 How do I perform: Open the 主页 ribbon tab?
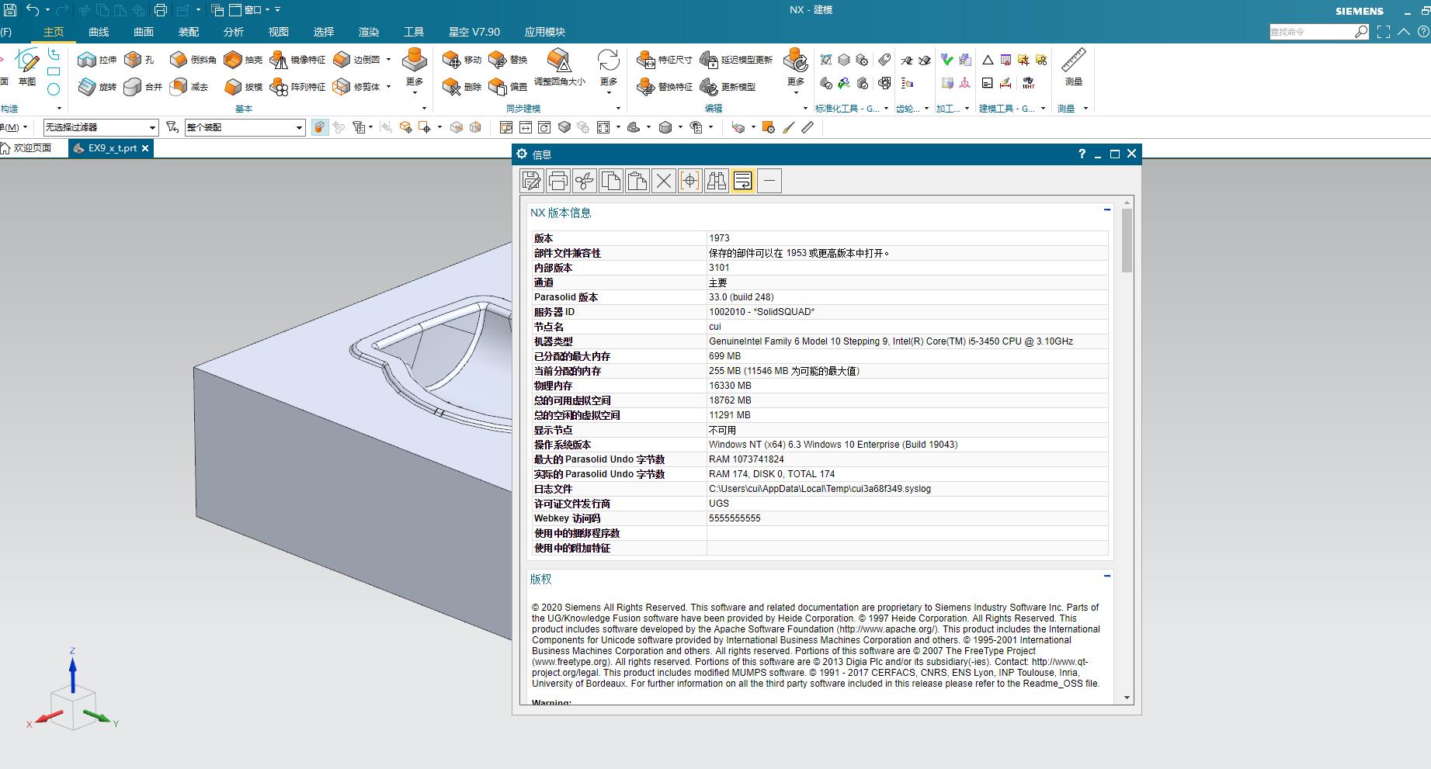(x=54, y=32)
